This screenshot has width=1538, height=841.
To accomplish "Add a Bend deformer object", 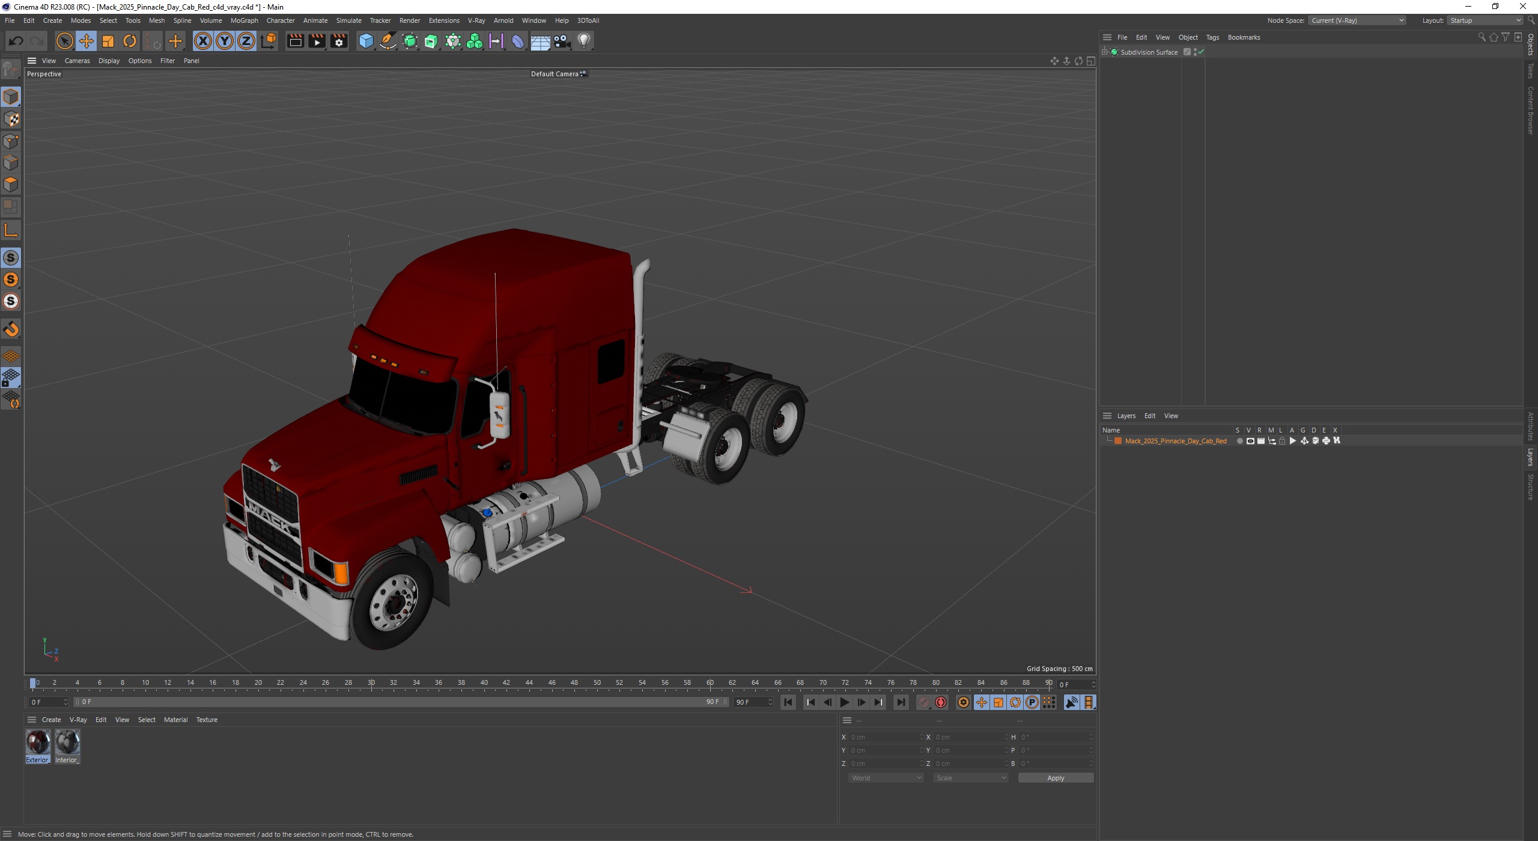I will click(x=518, y=41).
